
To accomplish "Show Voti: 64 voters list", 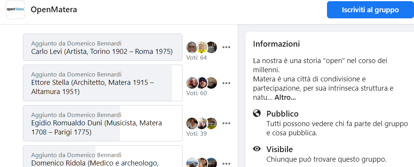I will point(196,57).
